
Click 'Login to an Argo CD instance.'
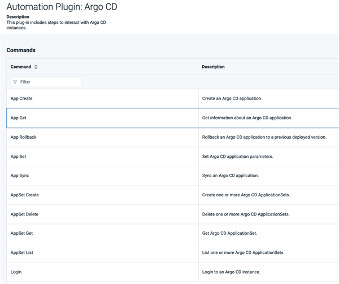[x=231, y=272]
